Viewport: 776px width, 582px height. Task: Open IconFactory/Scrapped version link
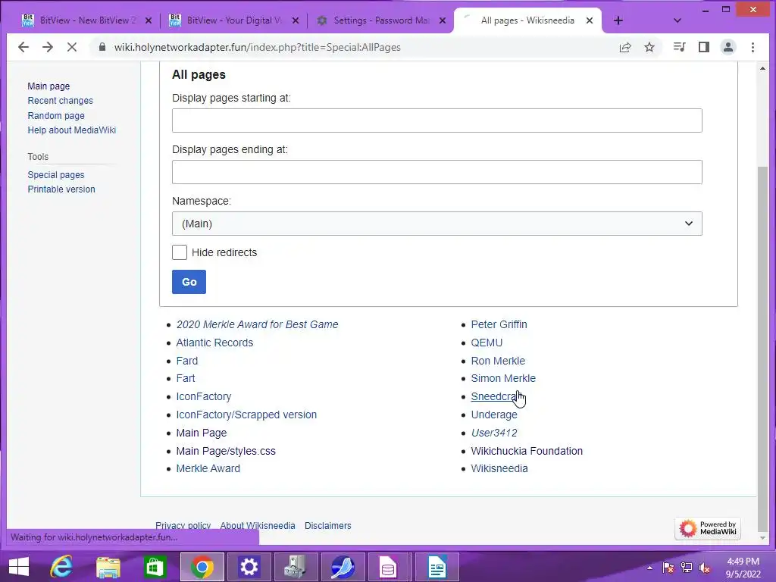(246, 415)
